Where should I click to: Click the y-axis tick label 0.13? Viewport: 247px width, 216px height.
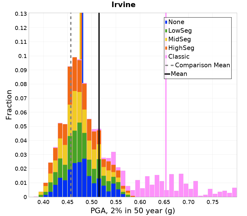[x=21, y=14]
